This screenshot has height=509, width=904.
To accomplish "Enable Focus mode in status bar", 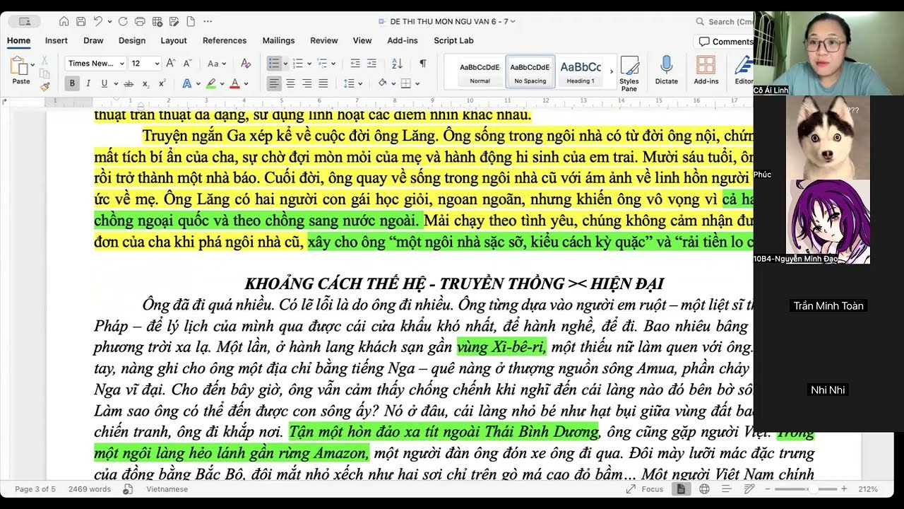I will pos(645,489).
